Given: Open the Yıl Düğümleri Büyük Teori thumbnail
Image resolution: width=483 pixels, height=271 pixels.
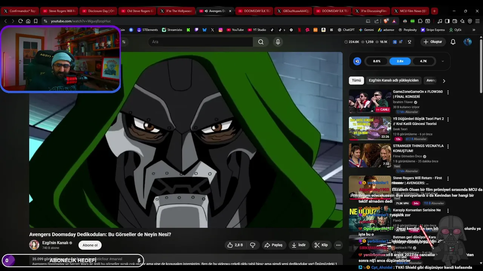Looking at the screenshot, I should [x=370, y=128].
